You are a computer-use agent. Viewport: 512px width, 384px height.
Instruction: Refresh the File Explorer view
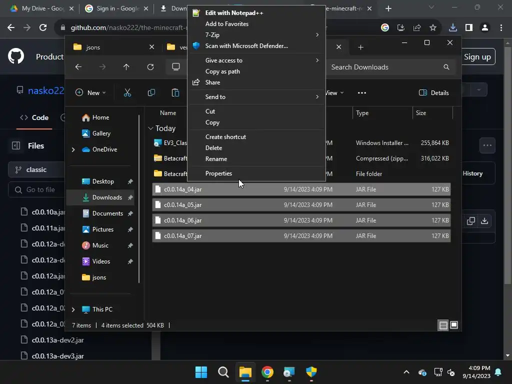tap(150, 67)
